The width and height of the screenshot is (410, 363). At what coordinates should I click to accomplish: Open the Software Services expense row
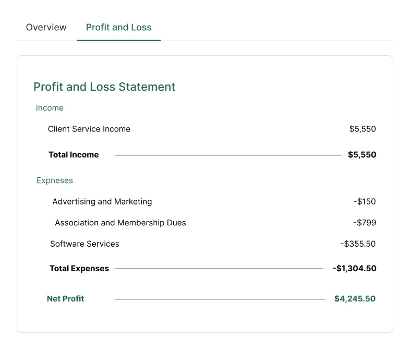pyautogui.click(x=85, y=244)
